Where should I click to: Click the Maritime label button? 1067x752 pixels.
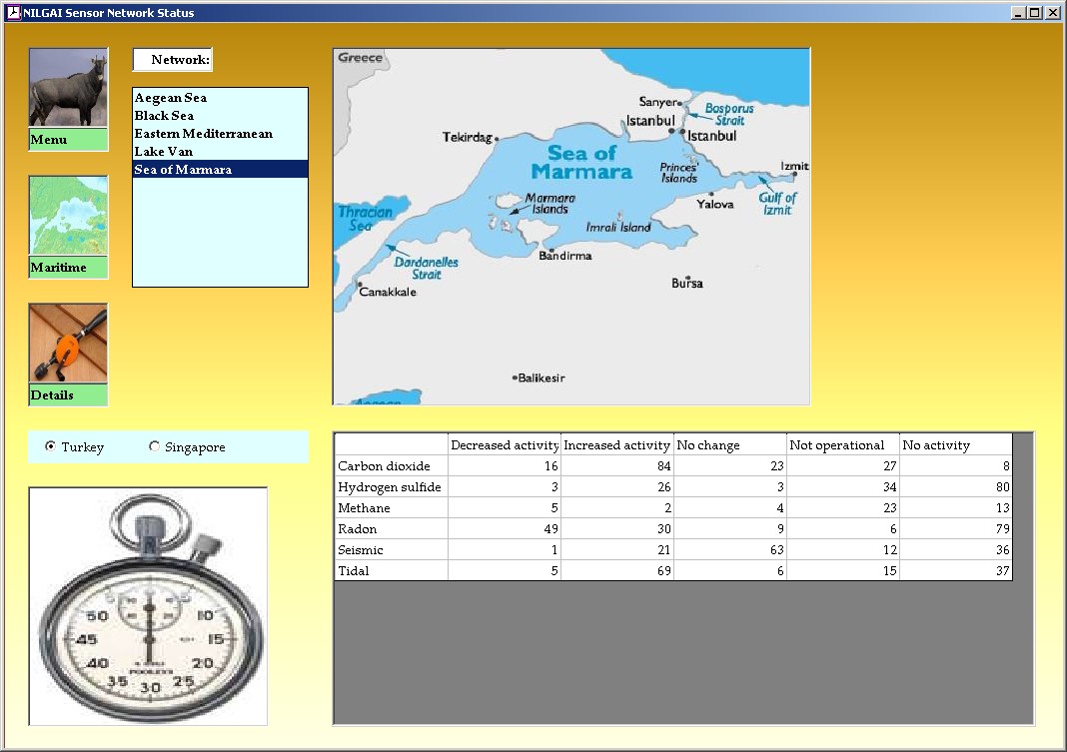(68, 268)
